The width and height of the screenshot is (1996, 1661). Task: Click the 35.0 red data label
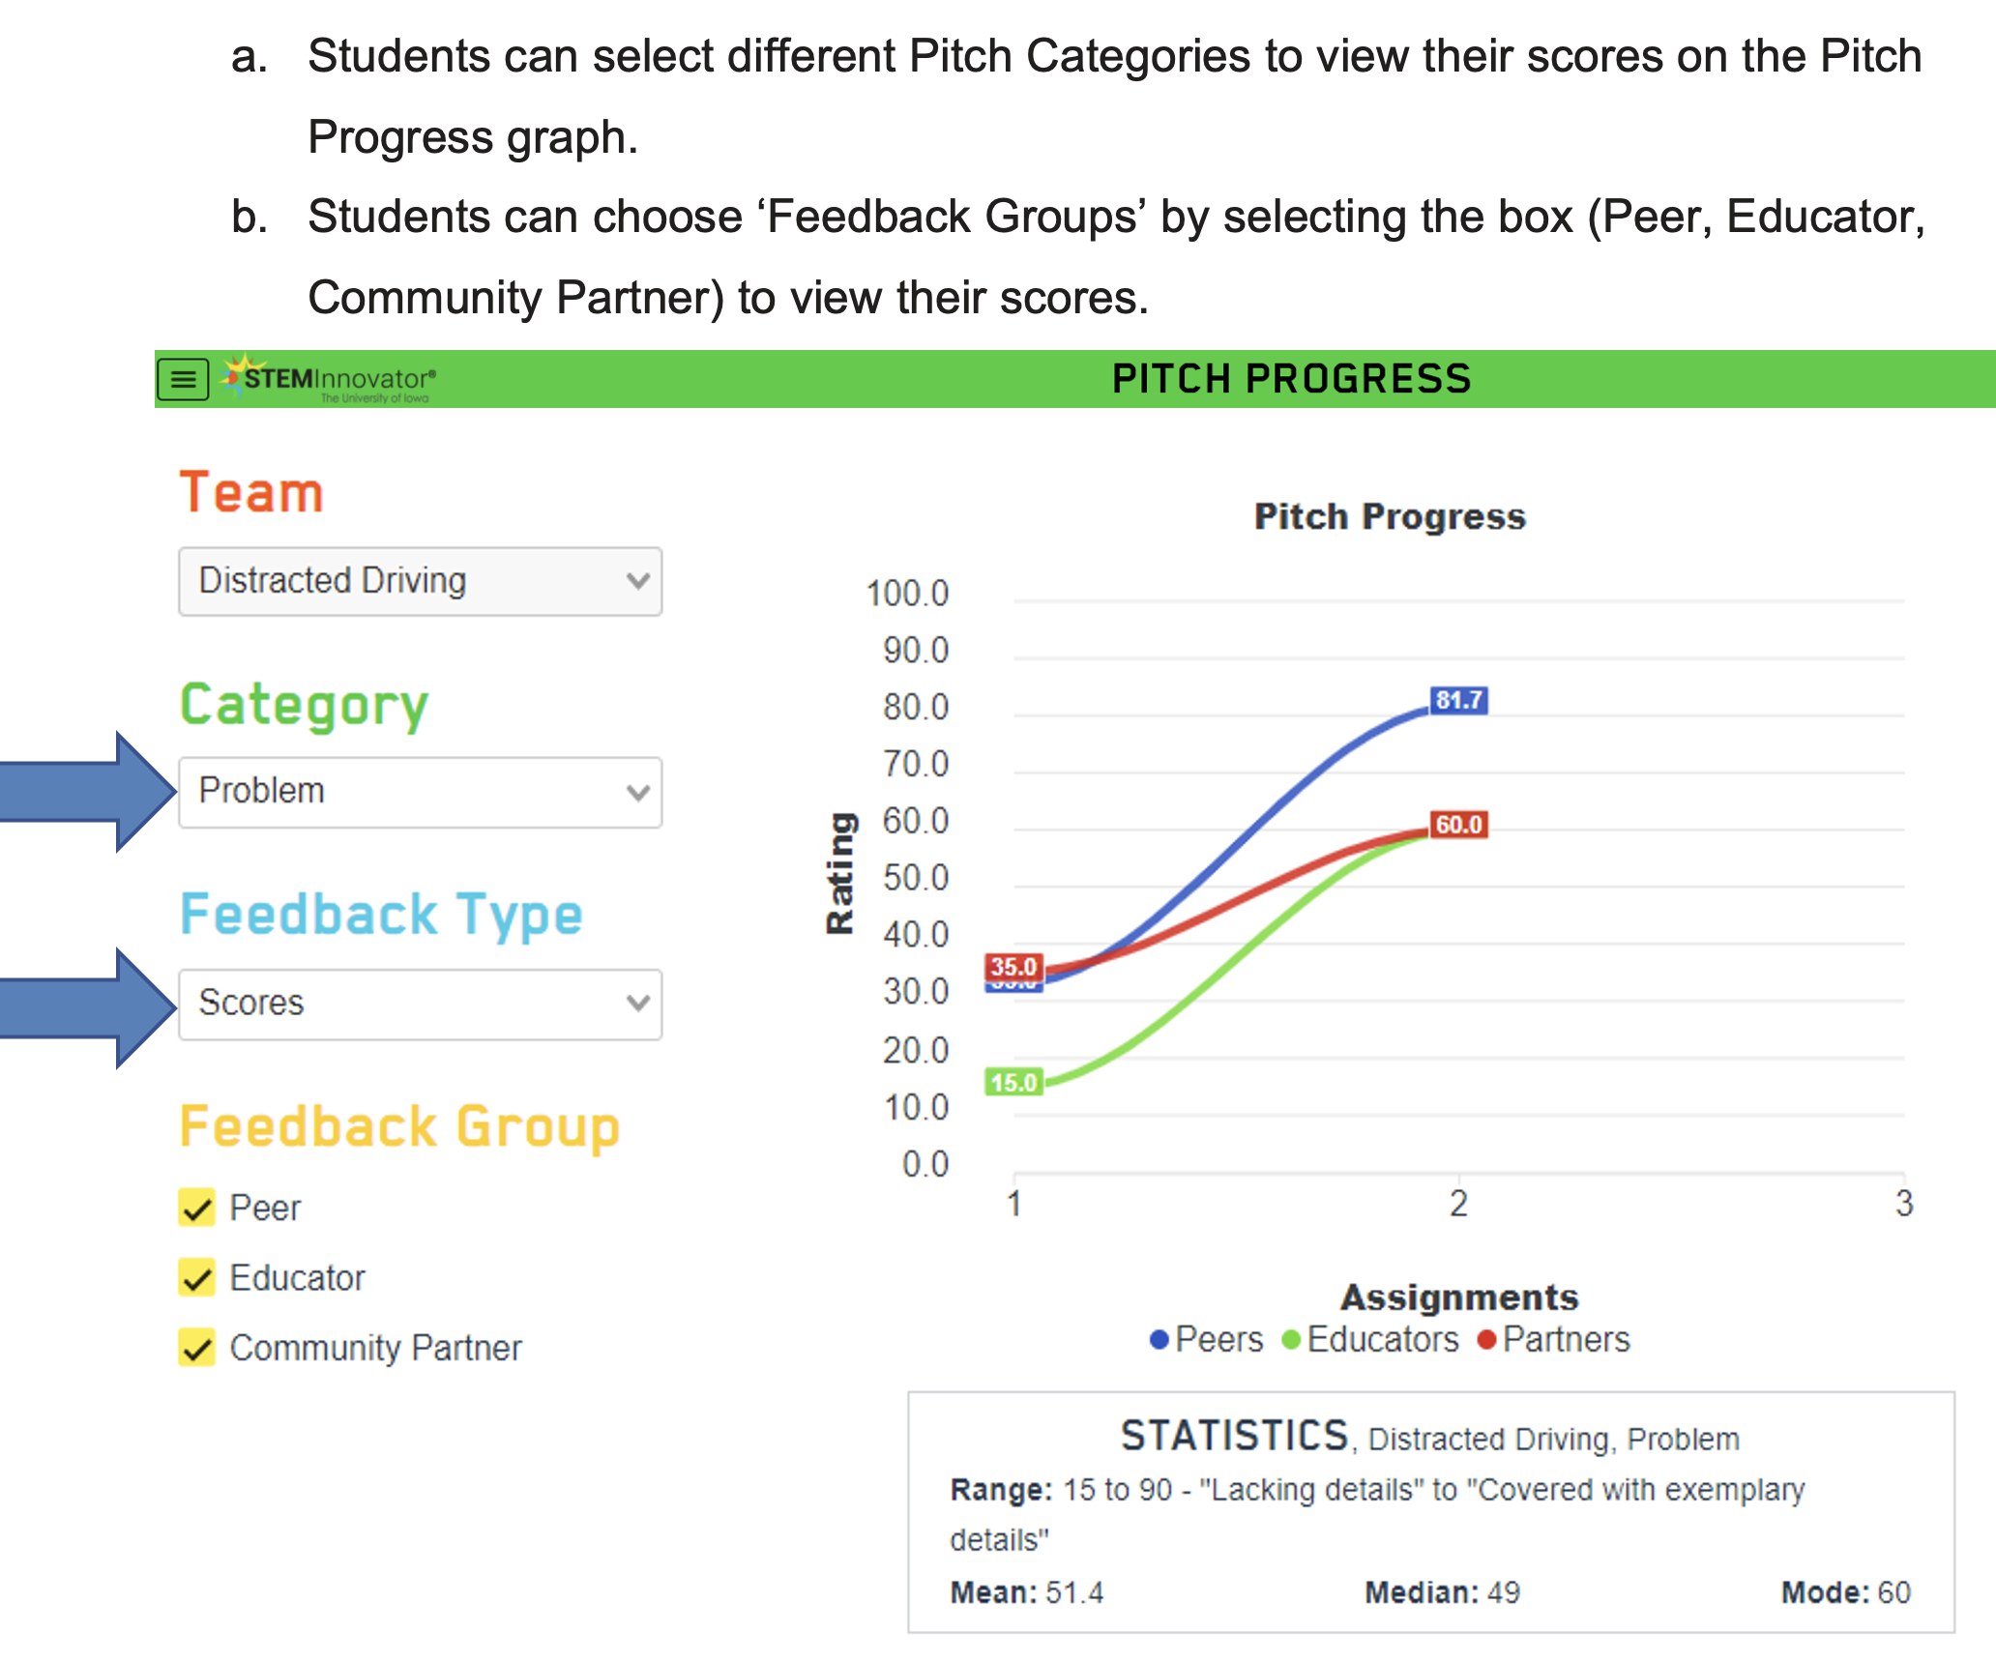click(x=1013, y=966)
